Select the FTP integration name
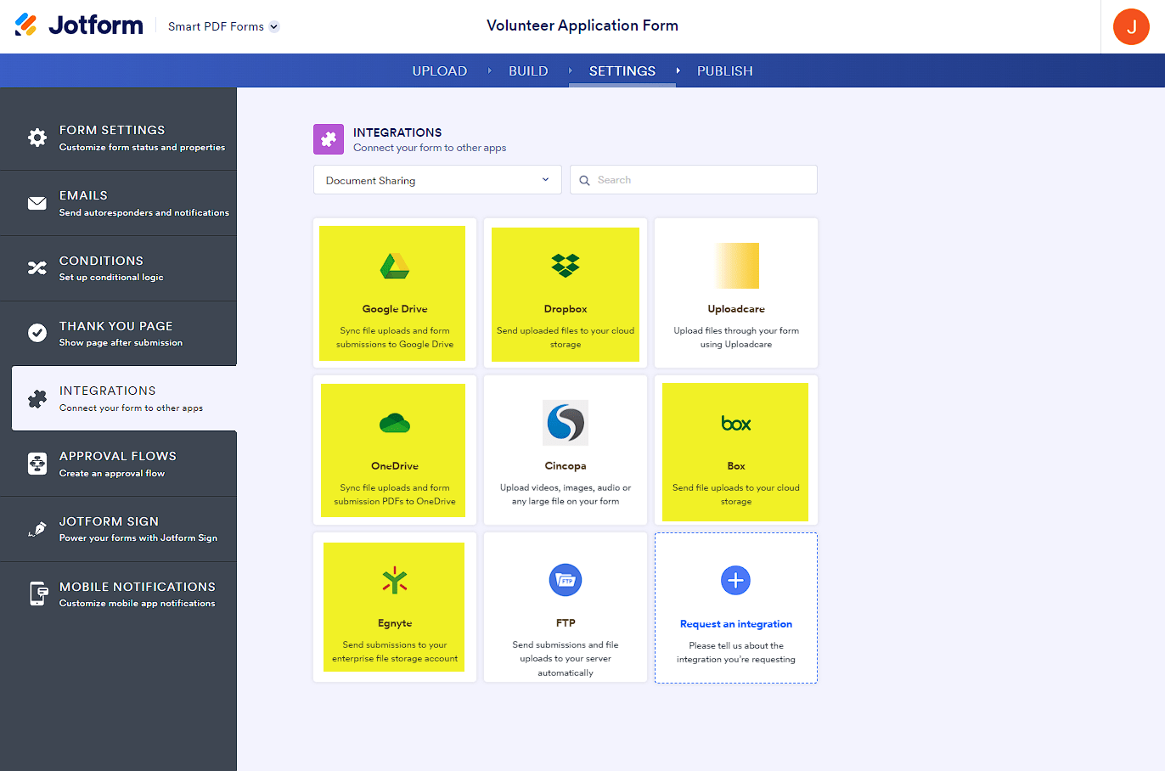This screenshot has height=771, width=1165. (566, 623)
